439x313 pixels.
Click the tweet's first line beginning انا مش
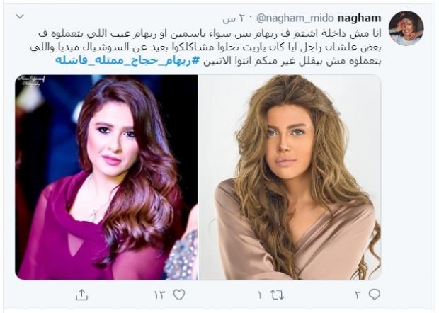210,33
